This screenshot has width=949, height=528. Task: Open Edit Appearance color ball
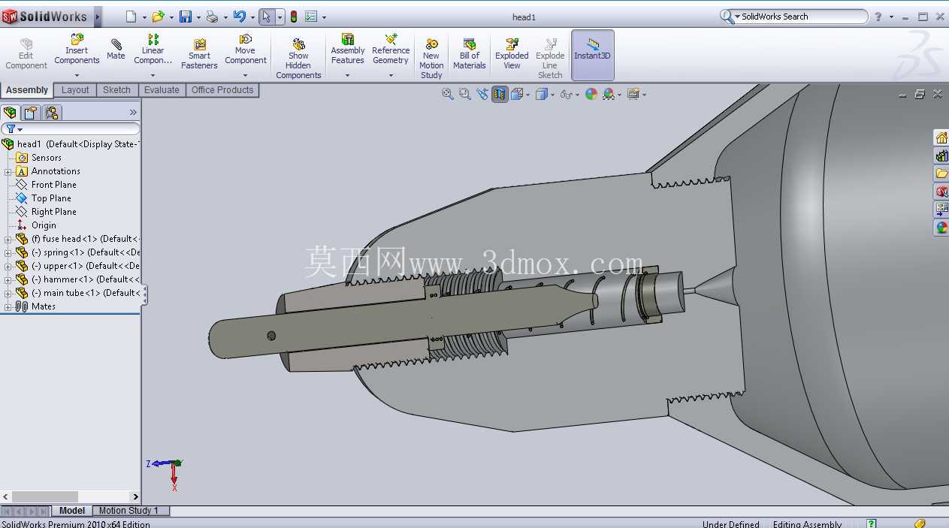coord(591,94)
